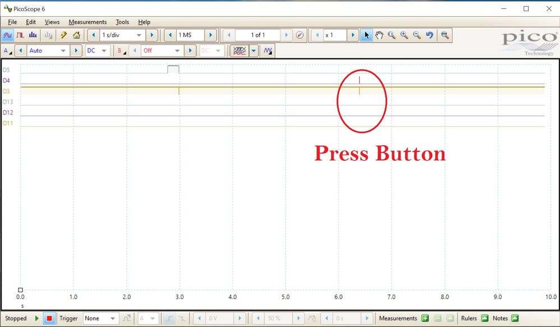Switch to Spectrum Mode icon
The image size is (560, 327).
pos(33,35)
